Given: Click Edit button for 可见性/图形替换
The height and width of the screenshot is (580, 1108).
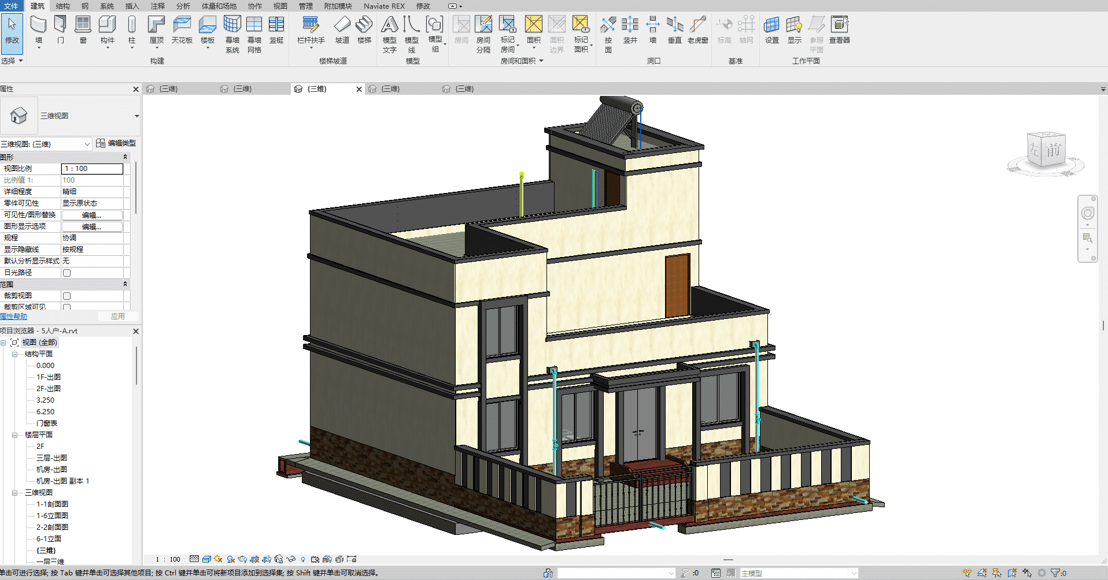Looking at the screenshot, I should point(92,215).
